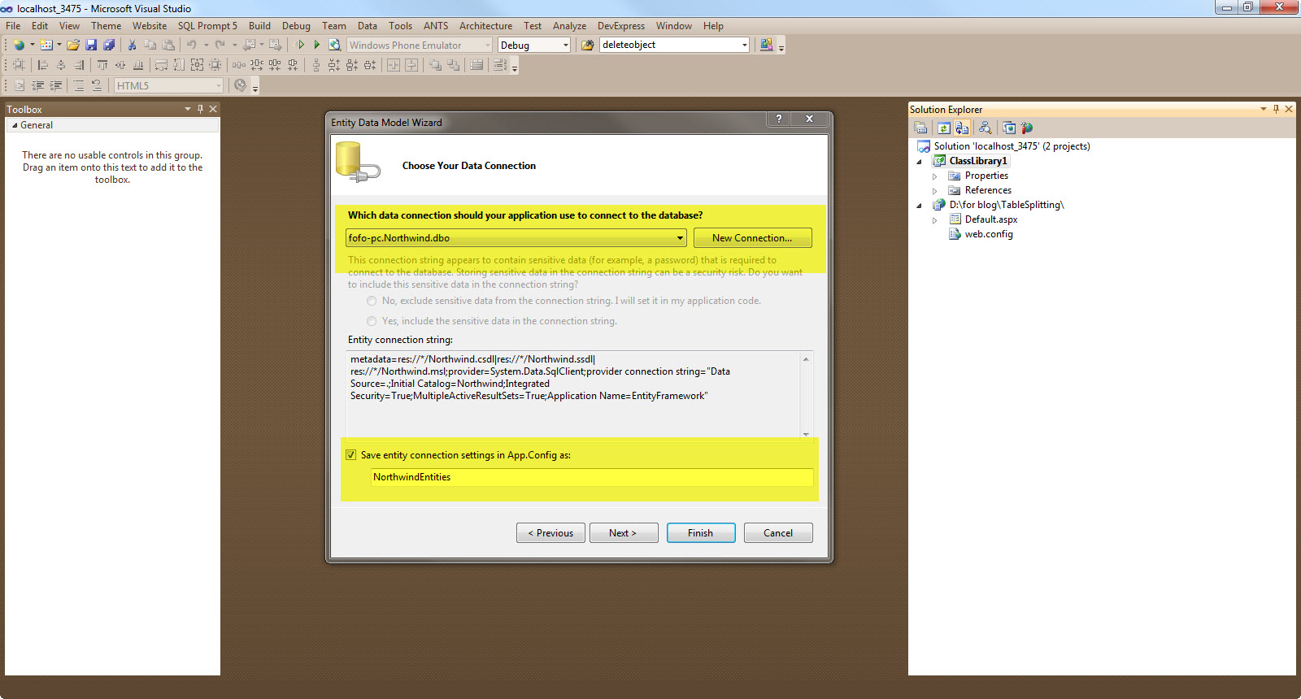Select No, exclude sensitive data radio option
Screen dimensions: 1301x699
click(x=372, y=301)
